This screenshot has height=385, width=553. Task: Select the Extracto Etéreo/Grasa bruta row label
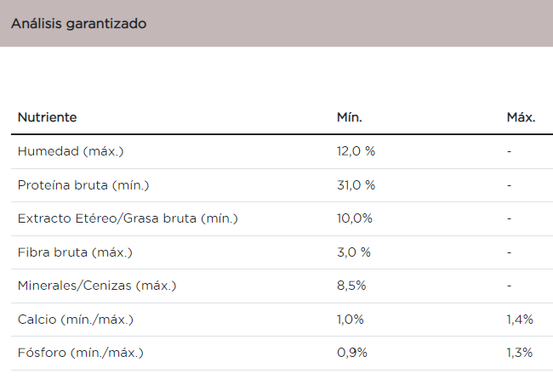[128, 218]
